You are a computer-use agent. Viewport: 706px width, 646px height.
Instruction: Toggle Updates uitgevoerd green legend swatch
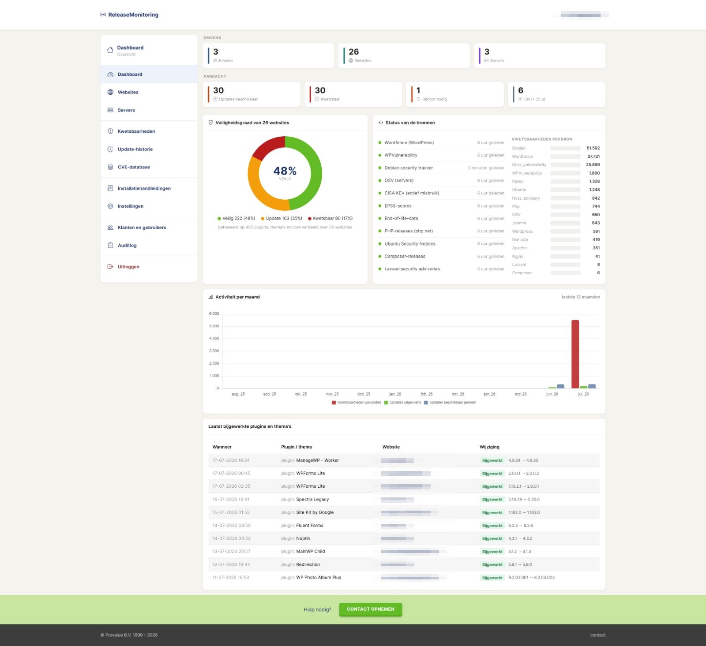[386, 403]
